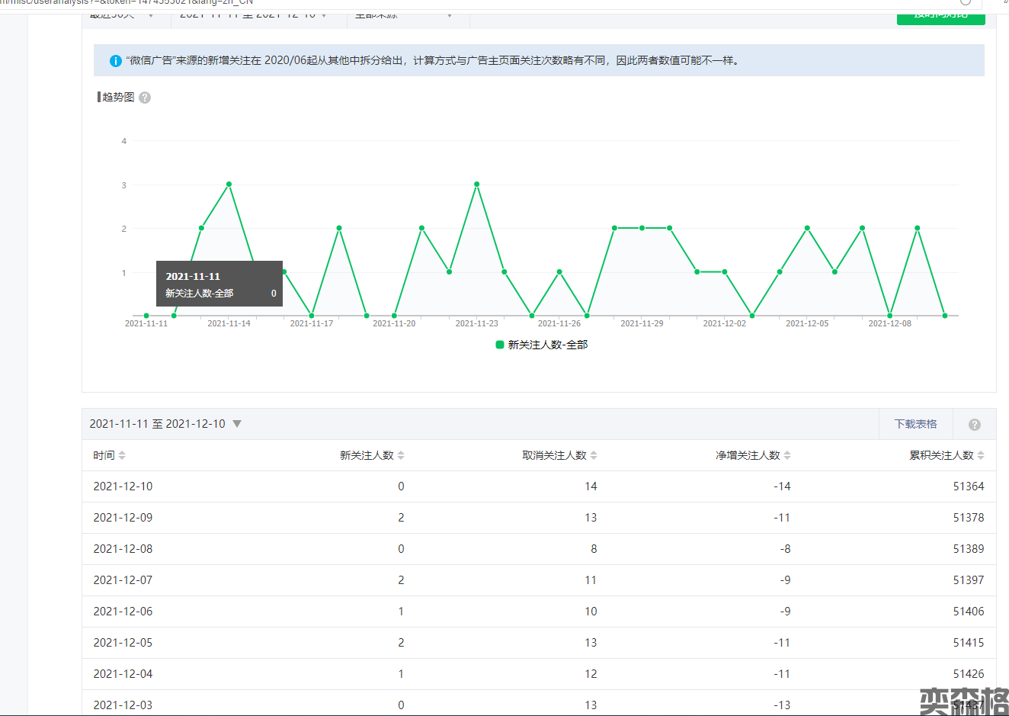Sort by 新关注人数 column sort icon
This screenshot has height=716, width=1009.
401,455
